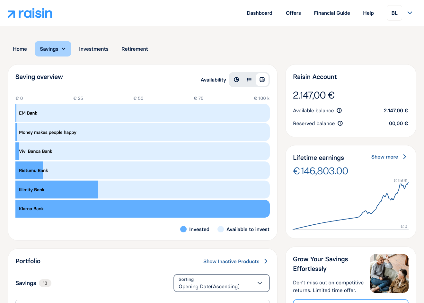The image size is (424, 303).
Task: Click the €146,803.00 earnings amount
Action: coord(321,171)
